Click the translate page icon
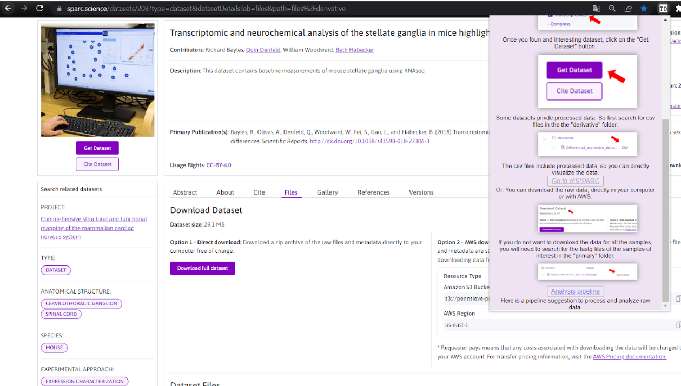 pyautogui.click(x=597, y=9)
